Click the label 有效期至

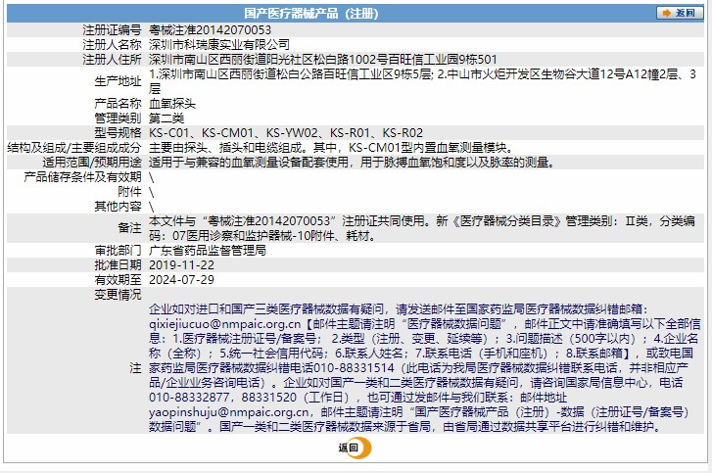pyautogui.click(x=118, y=280)
